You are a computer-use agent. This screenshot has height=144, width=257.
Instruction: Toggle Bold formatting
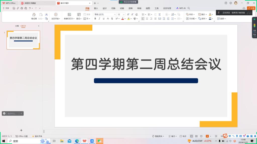[x=95, y=18]
